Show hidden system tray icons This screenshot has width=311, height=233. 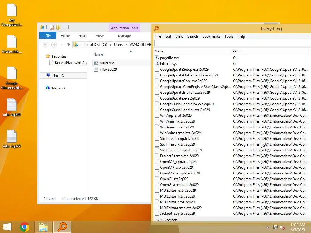[268, 227]
